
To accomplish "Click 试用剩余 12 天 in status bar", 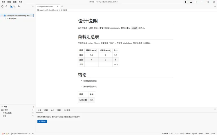I will (167, 133).
